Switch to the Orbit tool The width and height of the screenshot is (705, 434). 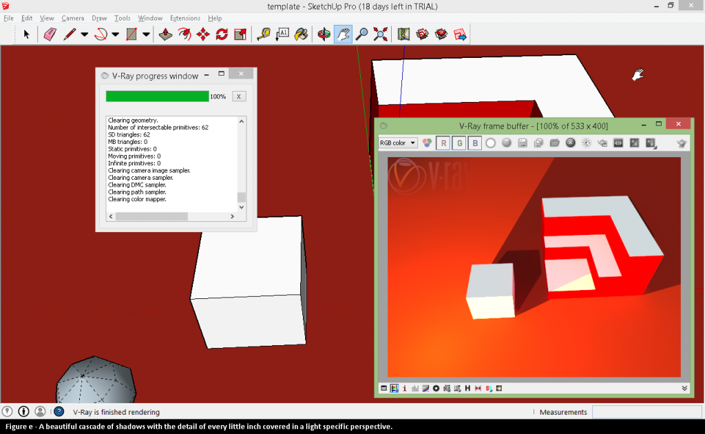pyautogui.click(x=323, y=34)
